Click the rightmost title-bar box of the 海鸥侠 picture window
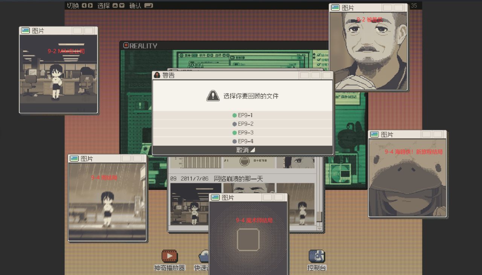This screenshot has height=275, width=482. pos(438,134)
